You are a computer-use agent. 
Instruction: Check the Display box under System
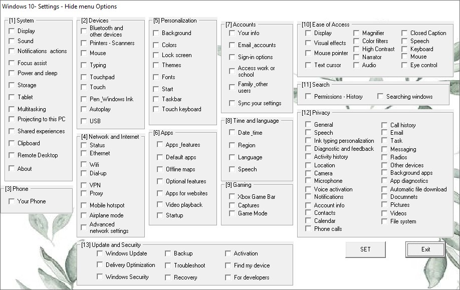[12, 31]
